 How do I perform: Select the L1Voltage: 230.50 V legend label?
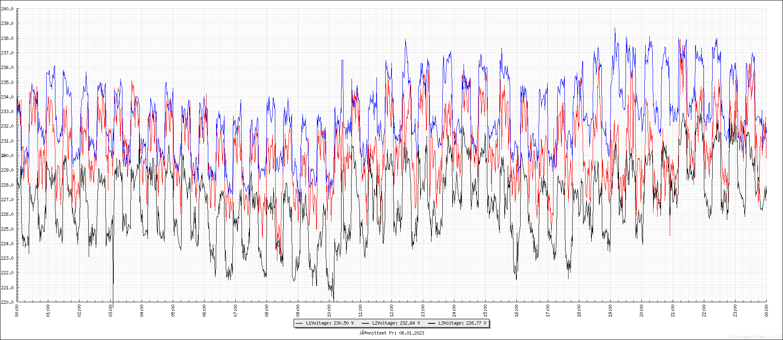coord(330,323)
